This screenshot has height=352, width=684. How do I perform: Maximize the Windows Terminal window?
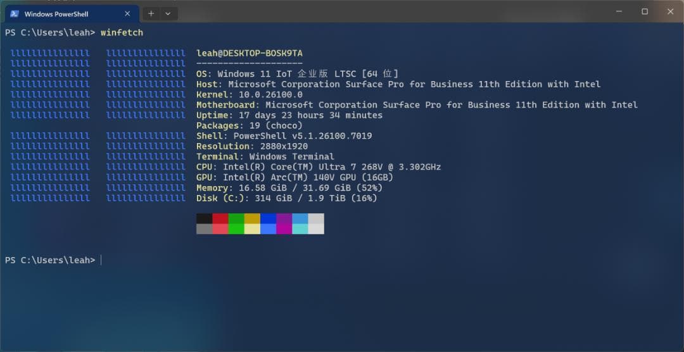[645, 12]
